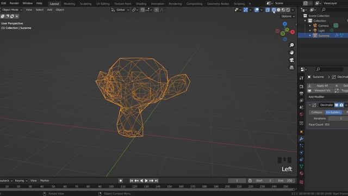This screenshot has width=348, height=196.
Task: Toggle Decimate modifier viewport display
Action: click(337, 105)
